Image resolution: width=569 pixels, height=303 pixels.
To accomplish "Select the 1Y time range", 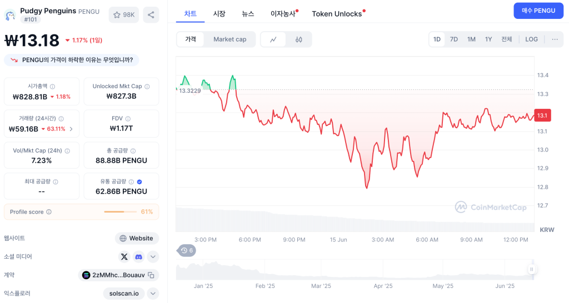I will 488,39.
